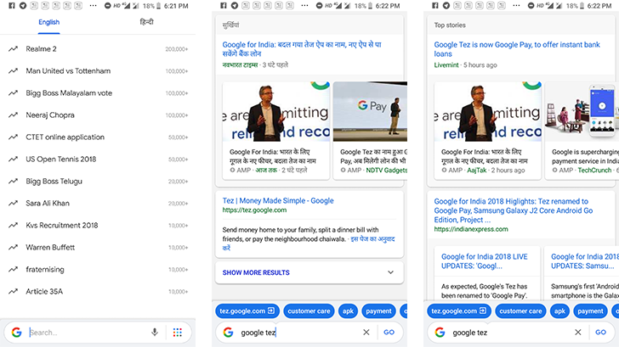Select trending search Bigg Boss Malayalam vote

[98, 93]
